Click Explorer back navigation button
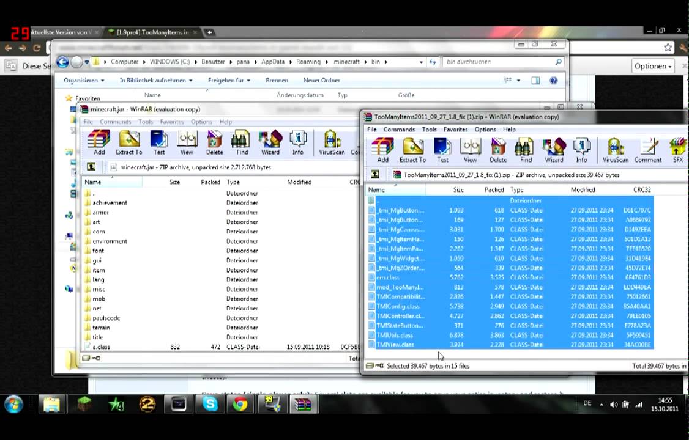The width and height of the screenshot is (689, 440). [62, 62]
